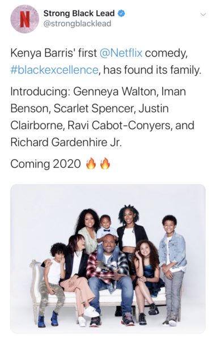Click the @strongblacklead handle
Screen dimensions: 216x340
(x=77, y=23)
